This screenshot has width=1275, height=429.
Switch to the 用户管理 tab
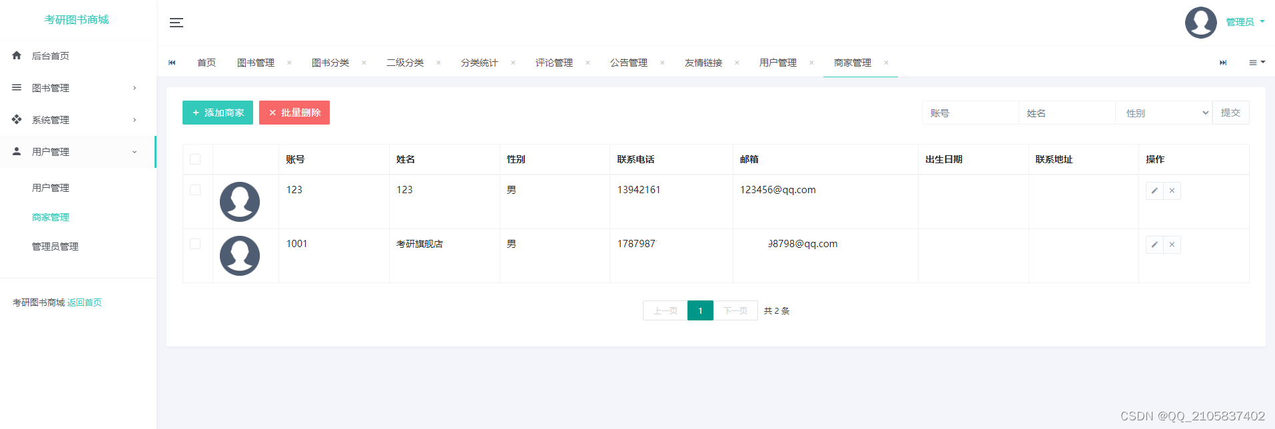778,63
